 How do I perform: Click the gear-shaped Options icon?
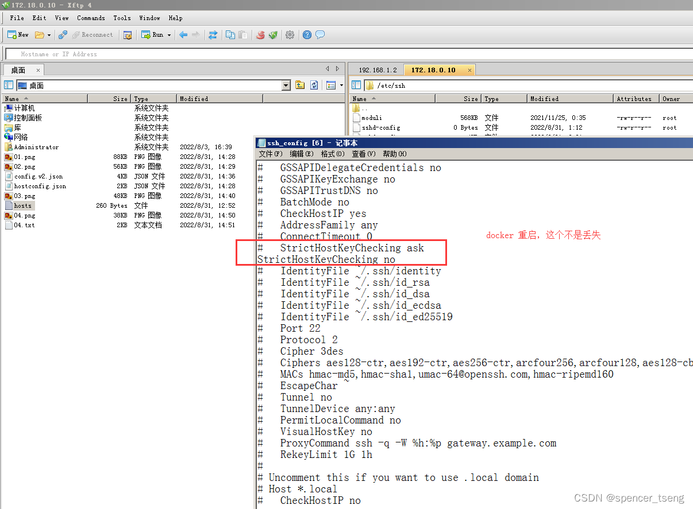(290, 34)
